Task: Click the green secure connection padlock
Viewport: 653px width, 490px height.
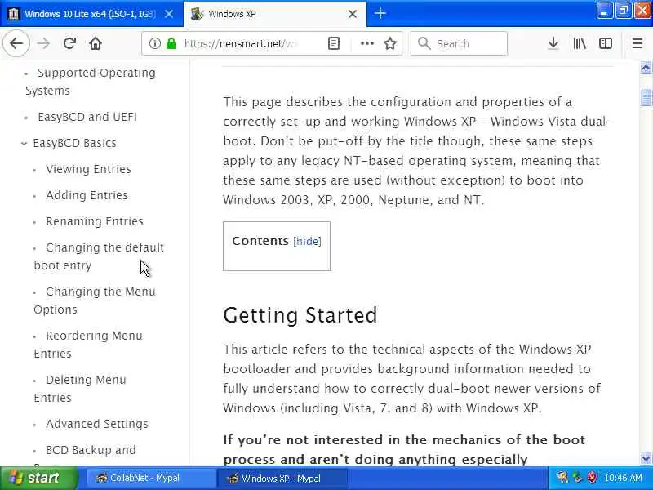Action: point(171,43)
